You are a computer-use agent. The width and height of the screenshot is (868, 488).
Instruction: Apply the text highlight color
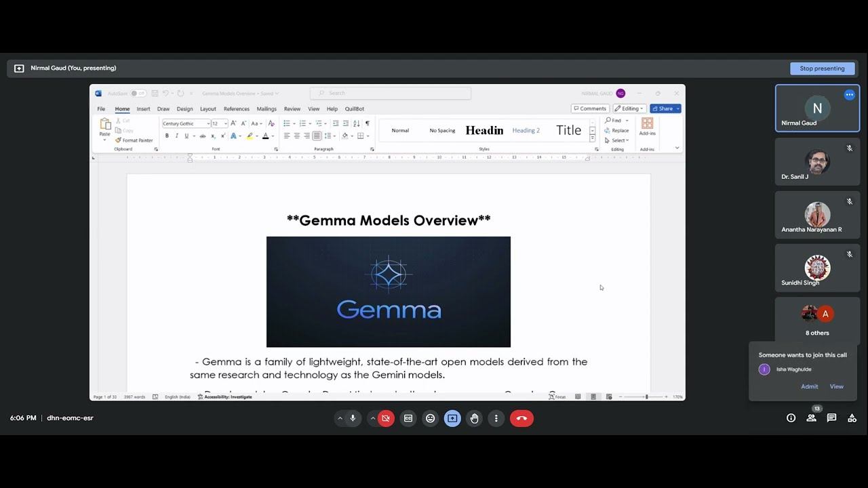click(x=250, y=136)
